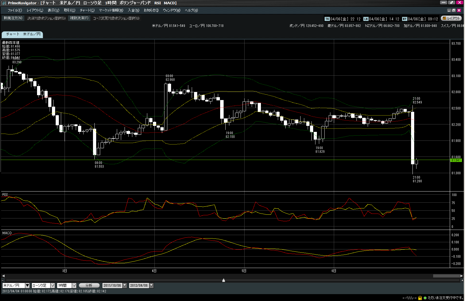Open the 1時間 timeframe dropdown

tap(74, 286)
